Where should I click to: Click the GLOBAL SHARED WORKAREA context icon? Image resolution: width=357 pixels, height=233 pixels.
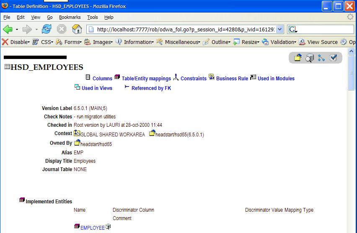[x=77, y=133]
